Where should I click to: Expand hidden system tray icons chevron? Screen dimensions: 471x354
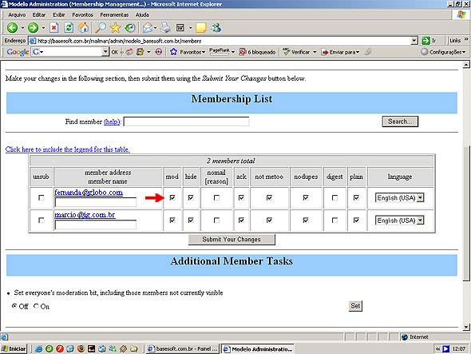click(x=438, y=348)
